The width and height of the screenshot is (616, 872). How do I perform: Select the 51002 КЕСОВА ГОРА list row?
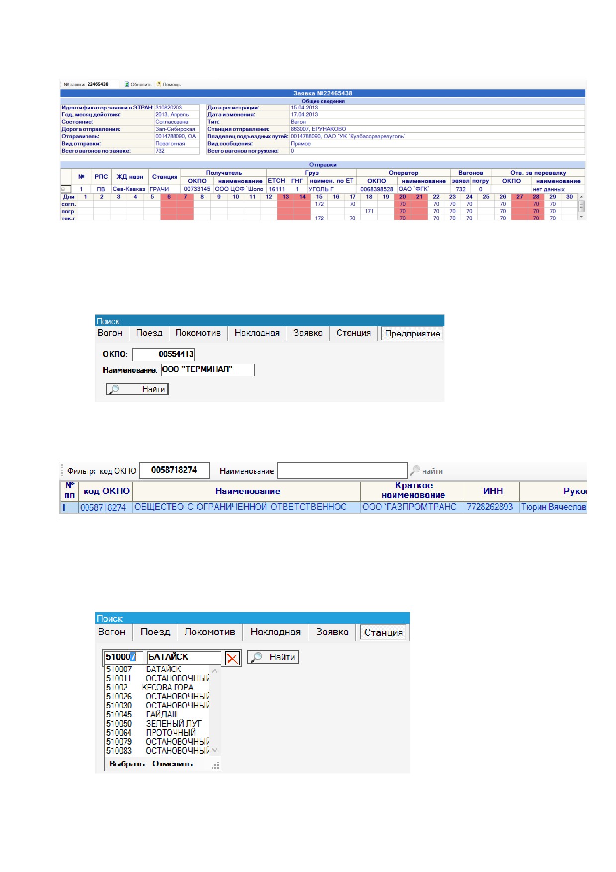(158, 687)
